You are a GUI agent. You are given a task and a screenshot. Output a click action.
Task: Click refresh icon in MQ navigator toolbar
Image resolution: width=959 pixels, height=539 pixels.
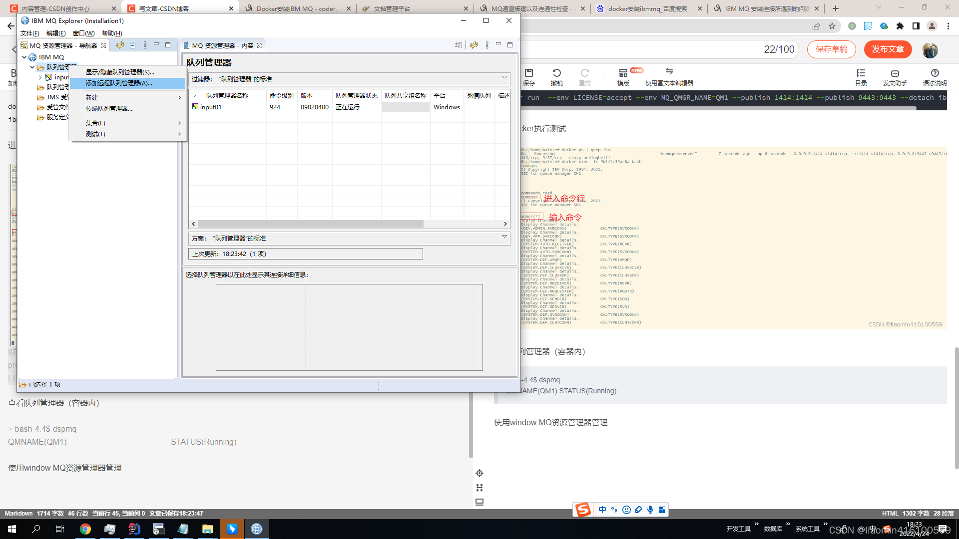pos(120,45)
